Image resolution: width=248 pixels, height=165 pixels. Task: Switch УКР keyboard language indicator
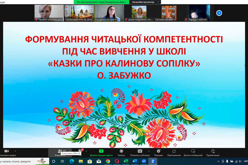[x=246, y=161]
